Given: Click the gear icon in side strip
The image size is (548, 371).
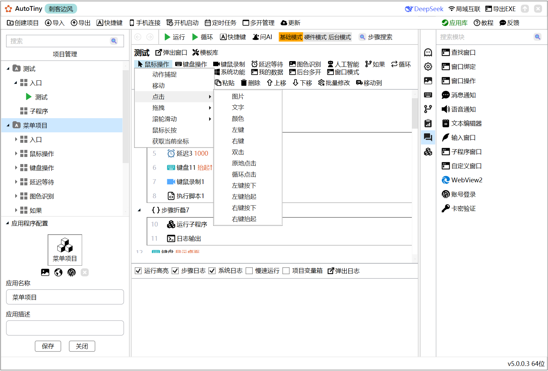Looking at the screenshot, I should click(428, 67).
